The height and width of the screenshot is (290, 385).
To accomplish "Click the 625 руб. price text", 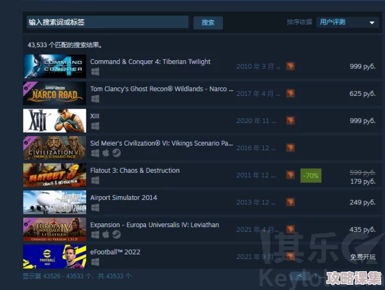I will tap(362, 94).
